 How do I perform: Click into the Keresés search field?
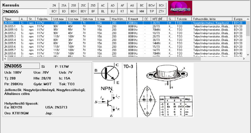coord(25,12)
